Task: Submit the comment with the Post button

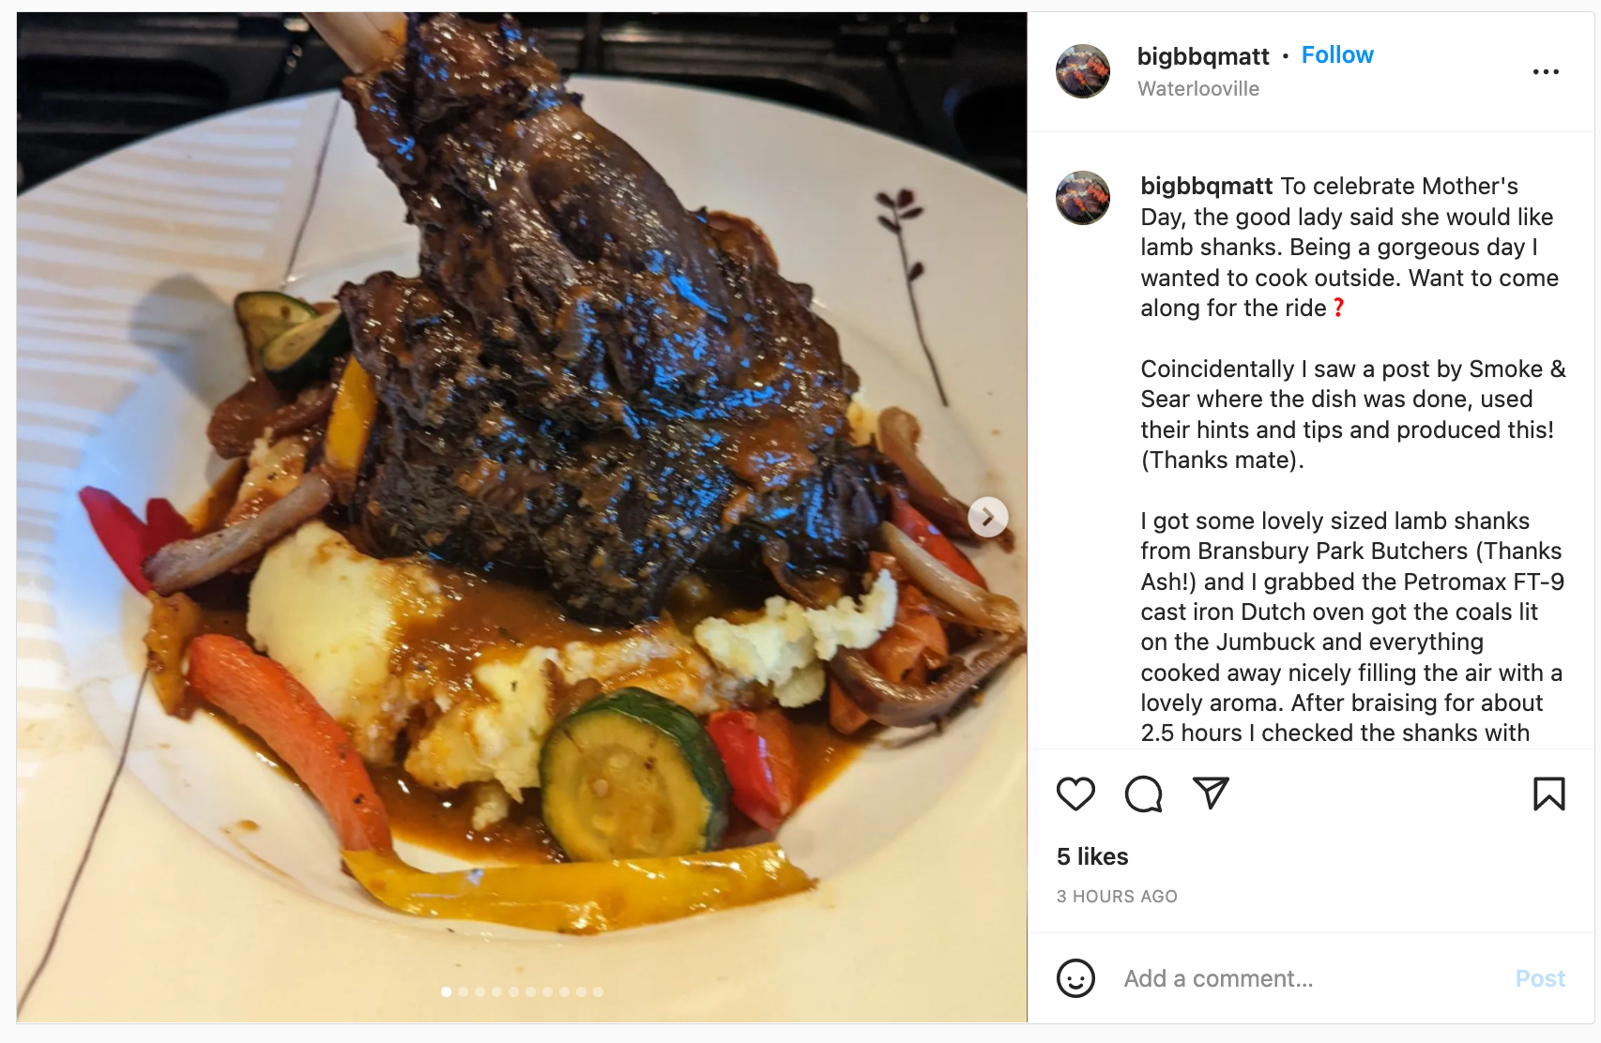Action: coord(1540,978)
